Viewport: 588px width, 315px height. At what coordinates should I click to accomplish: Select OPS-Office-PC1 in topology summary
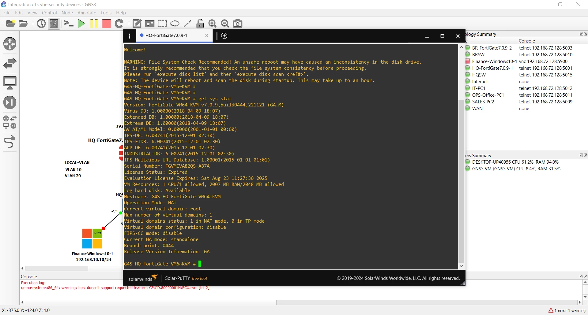488,95
